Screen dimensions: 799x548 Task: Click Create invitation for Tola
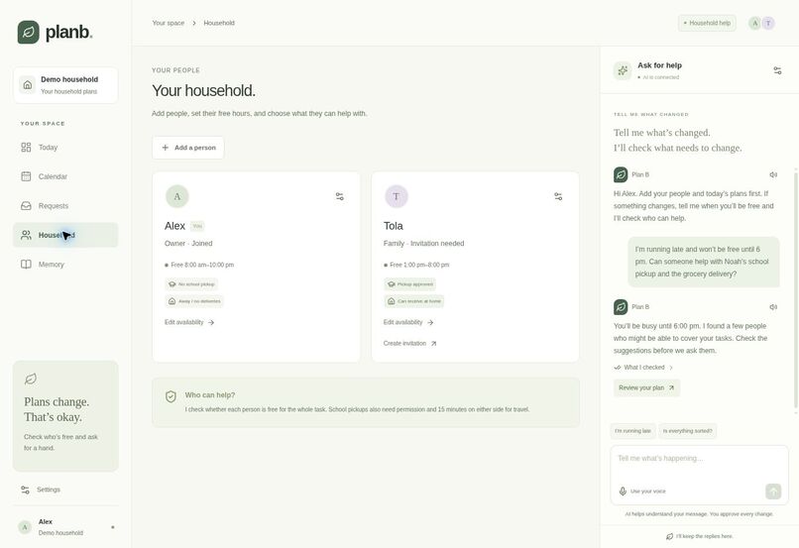click(x=409, y=343)
